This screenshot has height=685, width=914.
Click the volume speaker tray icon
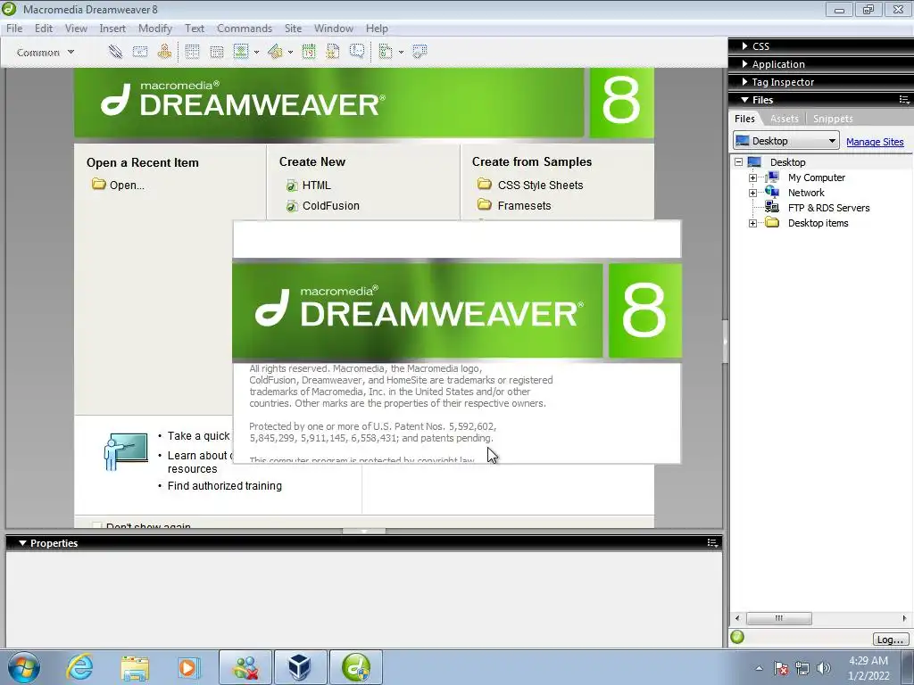click(x=824, y=668)
